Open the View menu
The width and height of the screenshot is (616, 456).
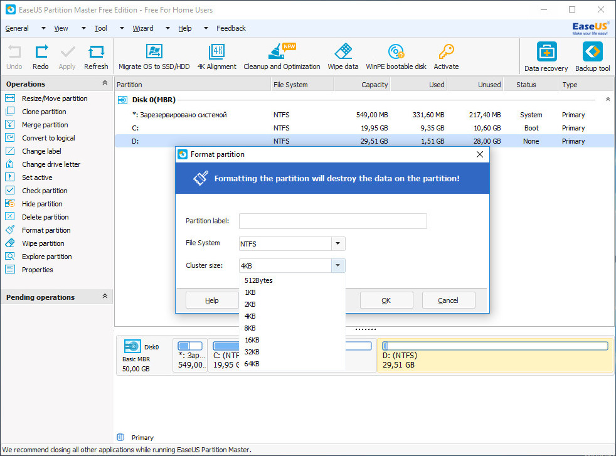(61, 28)
